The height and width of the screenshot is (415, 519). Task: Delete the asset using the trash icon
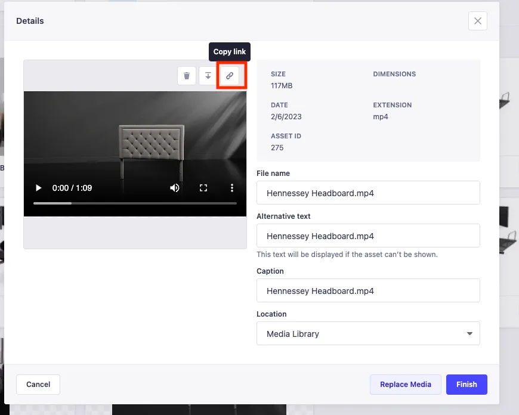click(187, 76)
